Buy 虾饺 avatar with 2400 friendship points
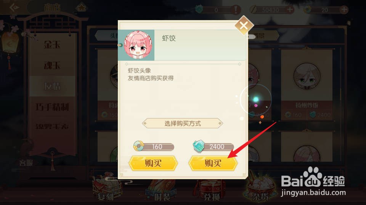Image resolution: width=366 pixels, height=205 pixels. pyautogui.click(x=213, y=163)
